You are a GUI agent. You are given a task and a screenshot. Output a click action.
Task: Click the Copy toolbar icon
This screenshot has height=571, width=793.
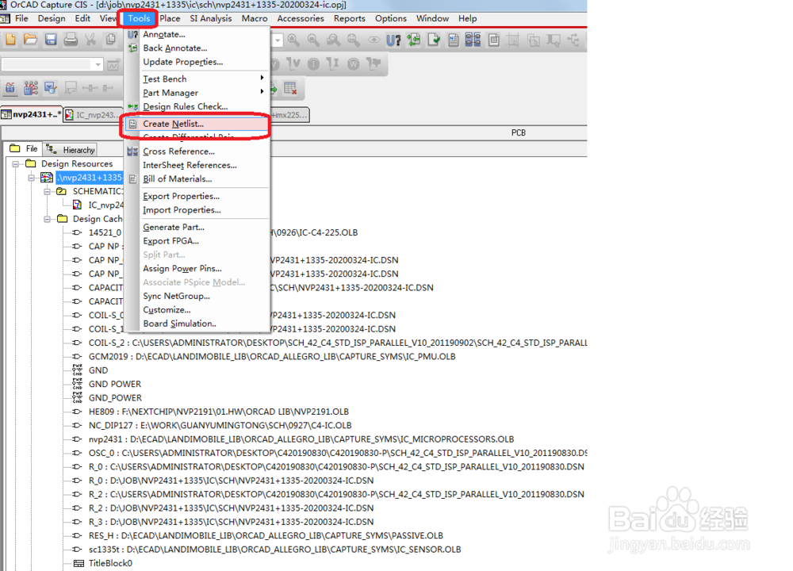click(110, 40)
